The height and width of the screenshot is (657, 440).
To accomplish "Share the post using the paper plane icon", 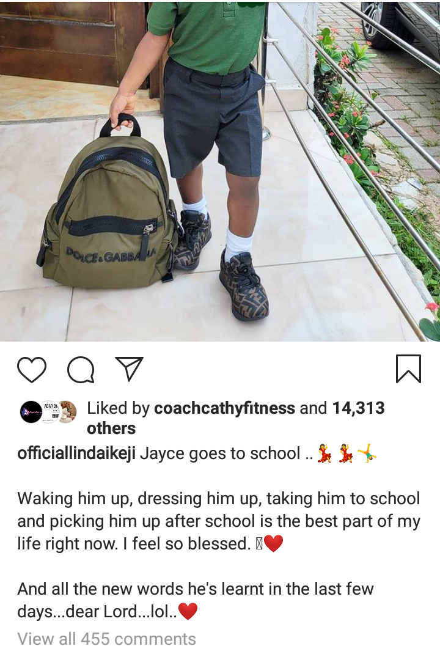I will [x=129, y=369].
